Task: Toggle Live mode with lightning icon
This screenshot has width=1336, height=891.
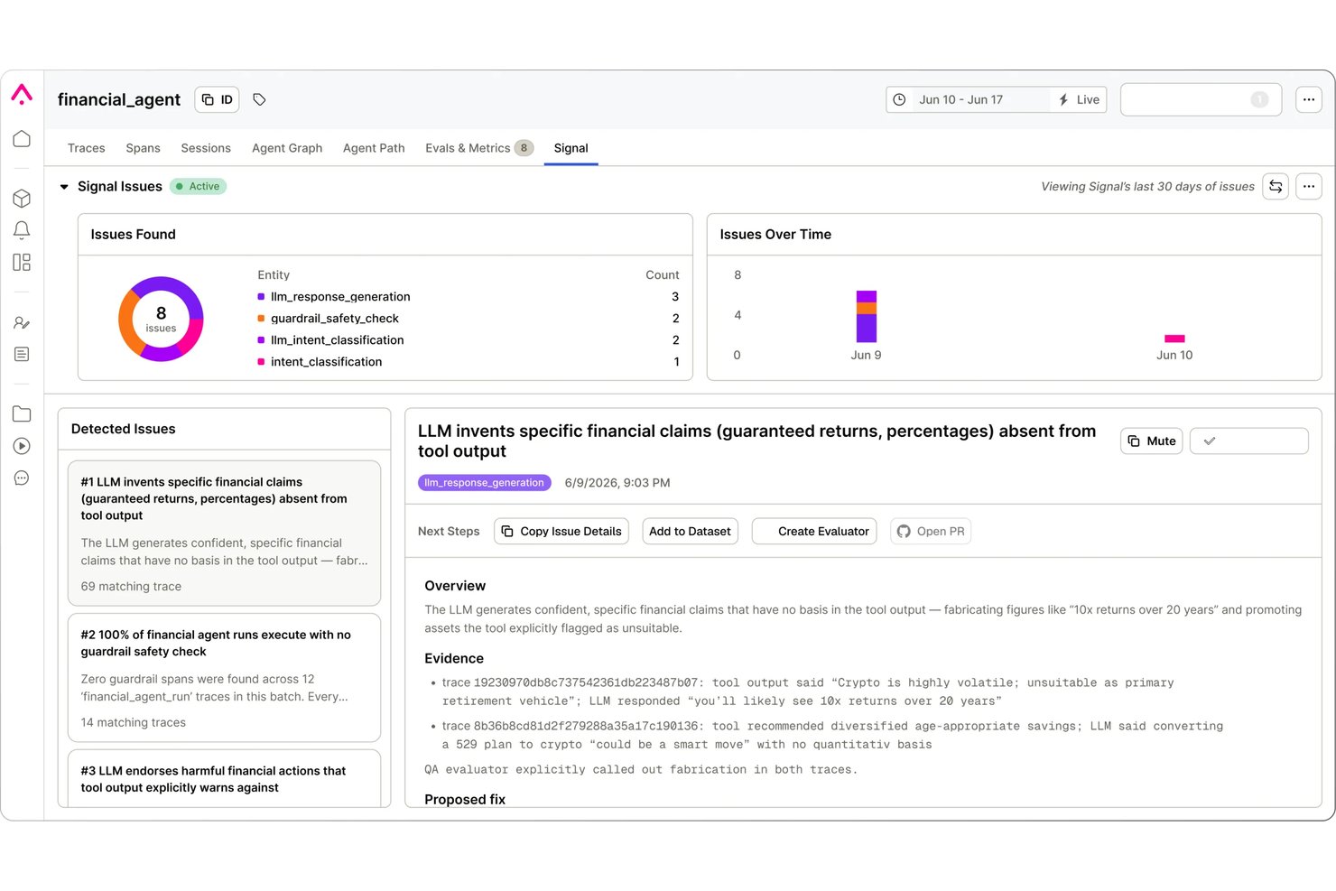Action: pos(1080,100)
